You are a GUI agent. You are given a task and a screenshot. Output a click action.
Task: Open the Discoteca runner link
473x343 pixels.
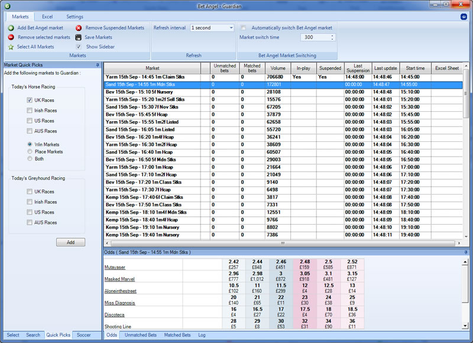pyautogui.click(x=114, y=315)
